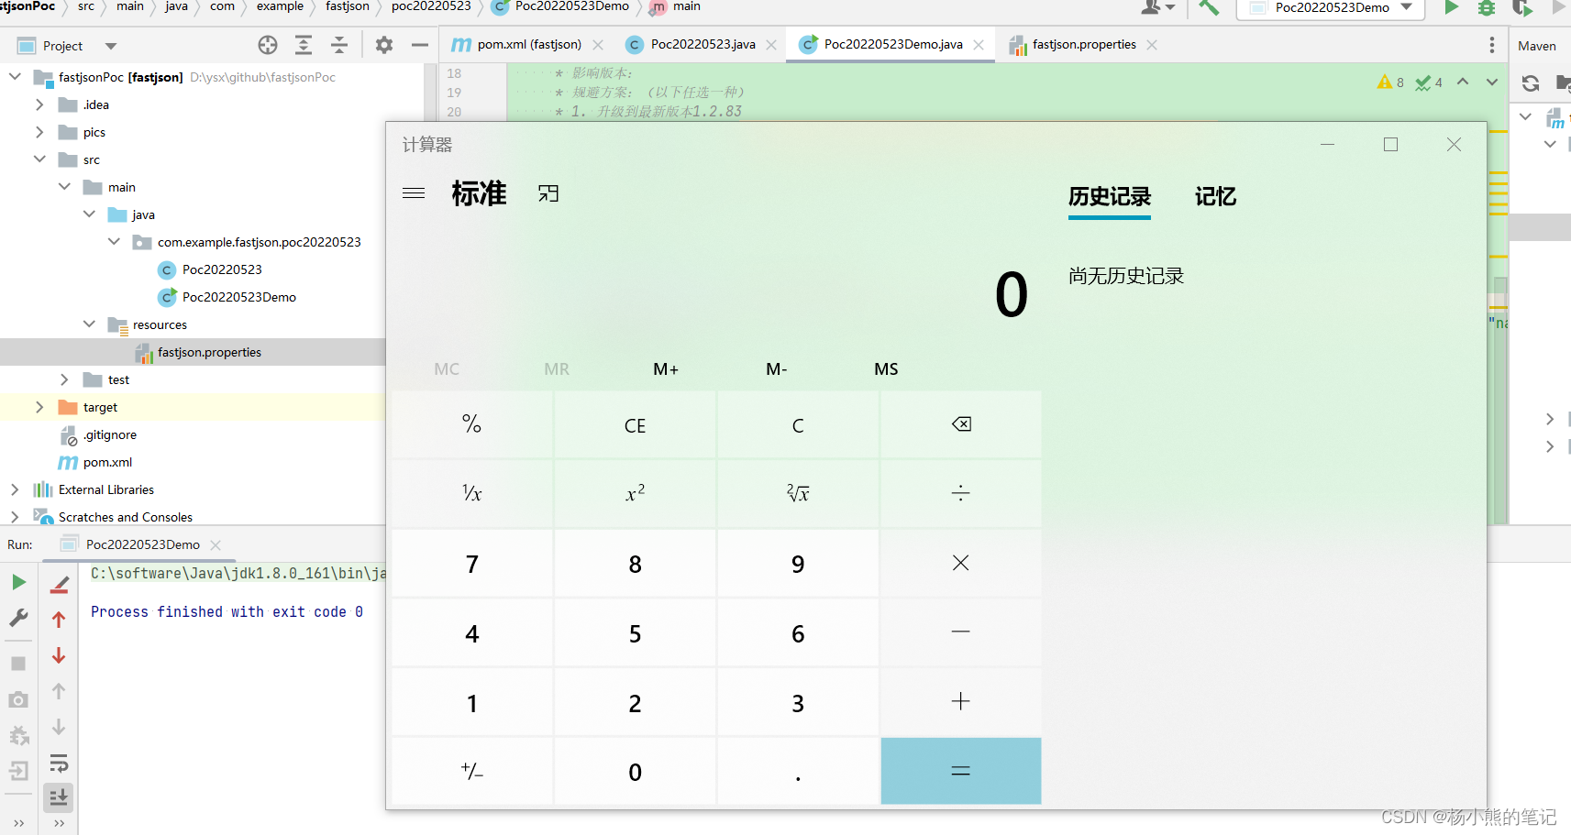Viewport: 1571px width, 835px height.
Task: Run the application using the green Run icon
Action: point(1452,7)
